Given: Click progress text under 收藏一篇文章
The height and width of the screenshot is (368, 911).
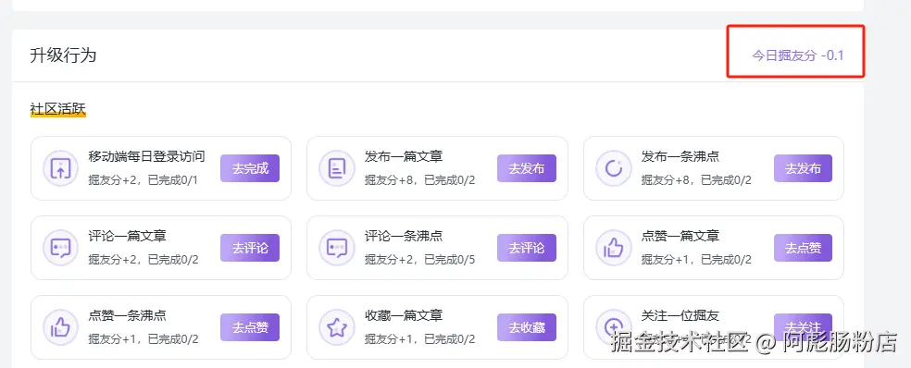Looking at the screenshot, I should coord(420,339).
